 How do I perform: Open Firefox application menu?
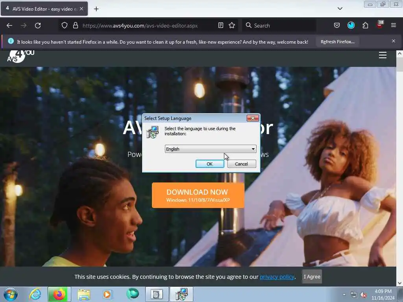(394, 25)
